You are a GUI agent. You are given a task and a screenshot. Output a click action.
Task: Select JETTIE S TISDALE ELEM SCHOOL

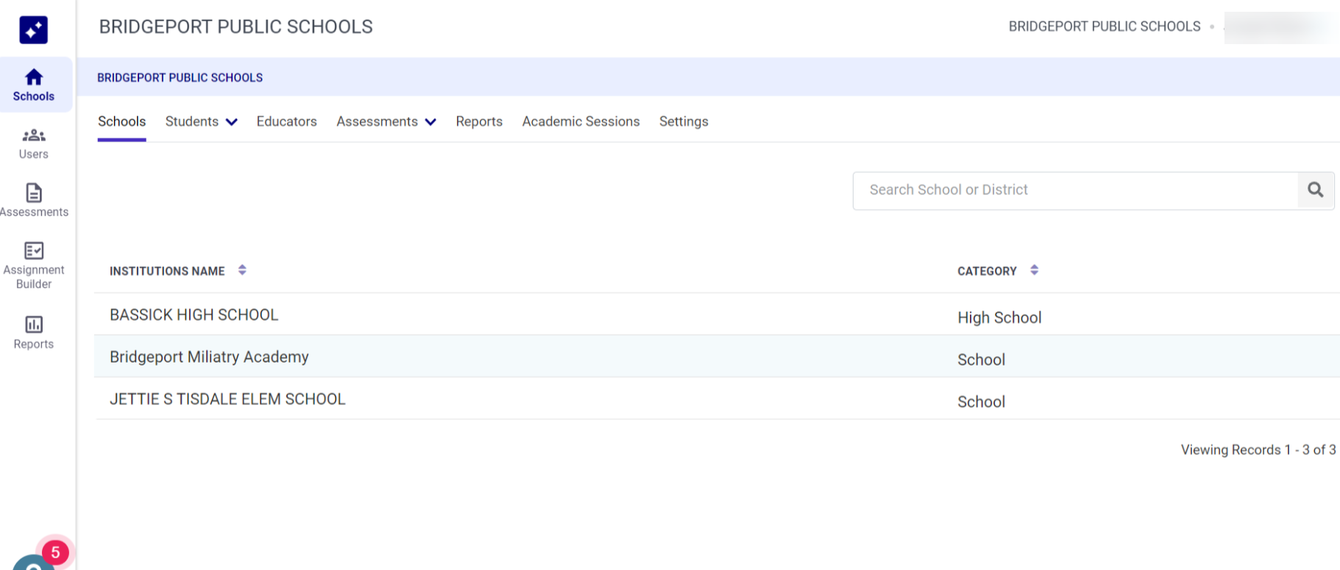tap(227, 399)
